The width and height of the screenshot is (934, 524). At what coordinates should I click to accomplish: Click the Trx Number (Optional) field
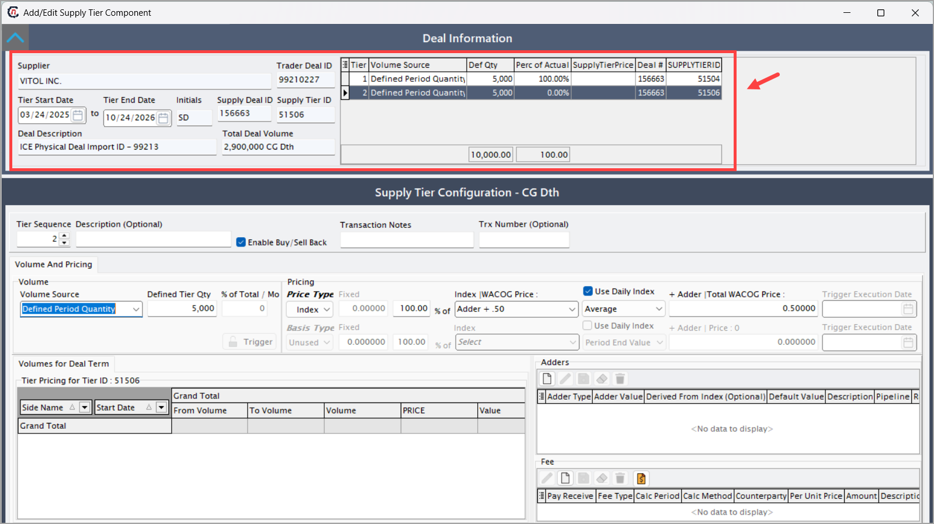524,240
